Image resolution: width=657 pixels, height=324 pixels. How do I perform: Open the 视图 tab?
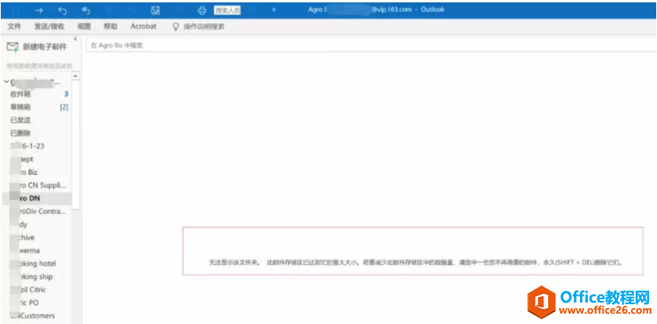click(83, 26)
